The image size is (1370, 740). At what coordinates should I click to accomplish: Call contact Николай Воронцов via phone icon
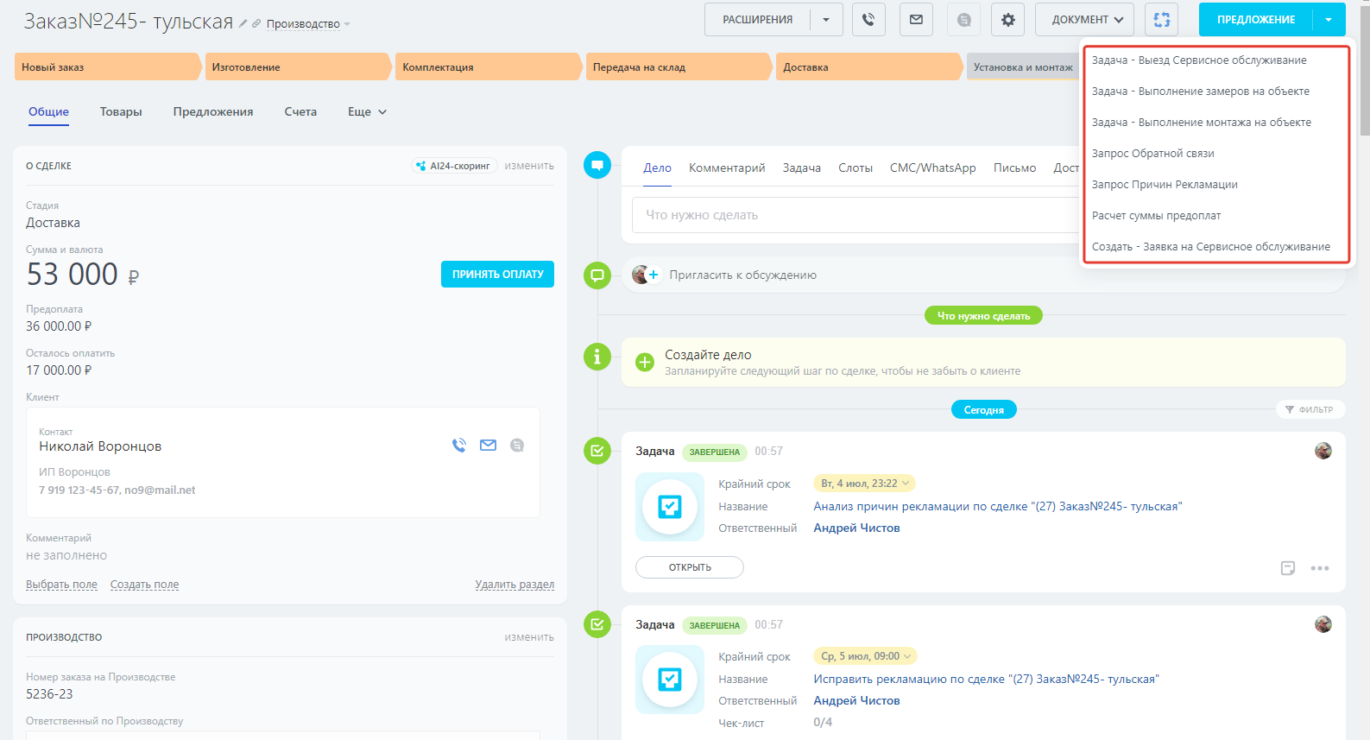coord(459,446)
